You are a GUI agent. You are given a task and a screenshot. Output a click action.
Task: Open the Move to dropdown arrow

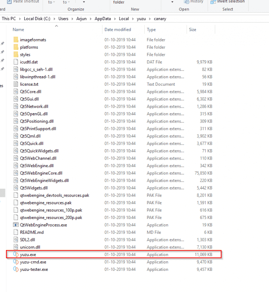point(54,2)
